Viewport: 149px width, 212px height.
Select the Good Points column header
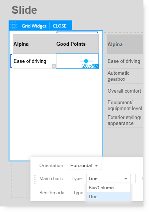click(x=77, y=44)
